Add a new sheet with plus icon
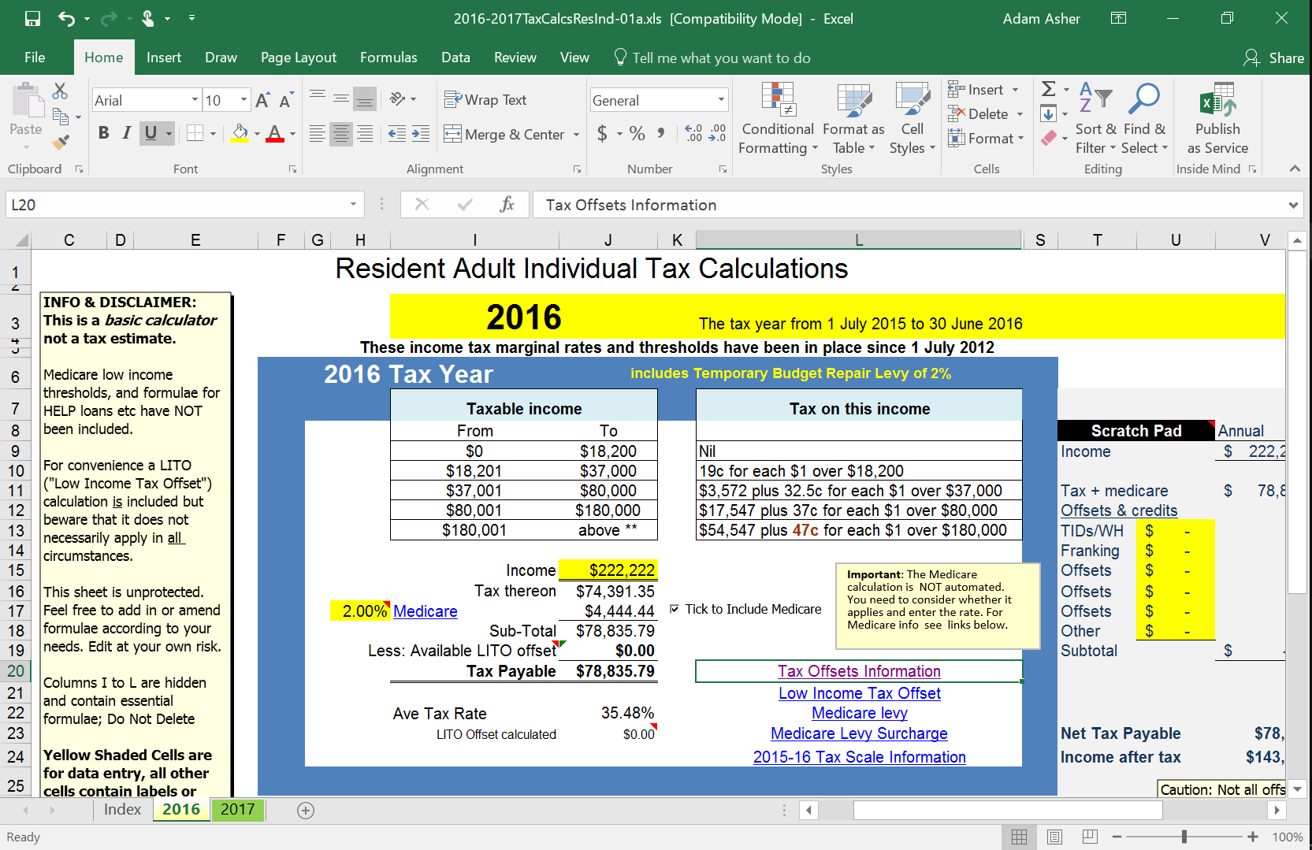The height and width of the screenshot is (850, 1312). click(306, 810)
